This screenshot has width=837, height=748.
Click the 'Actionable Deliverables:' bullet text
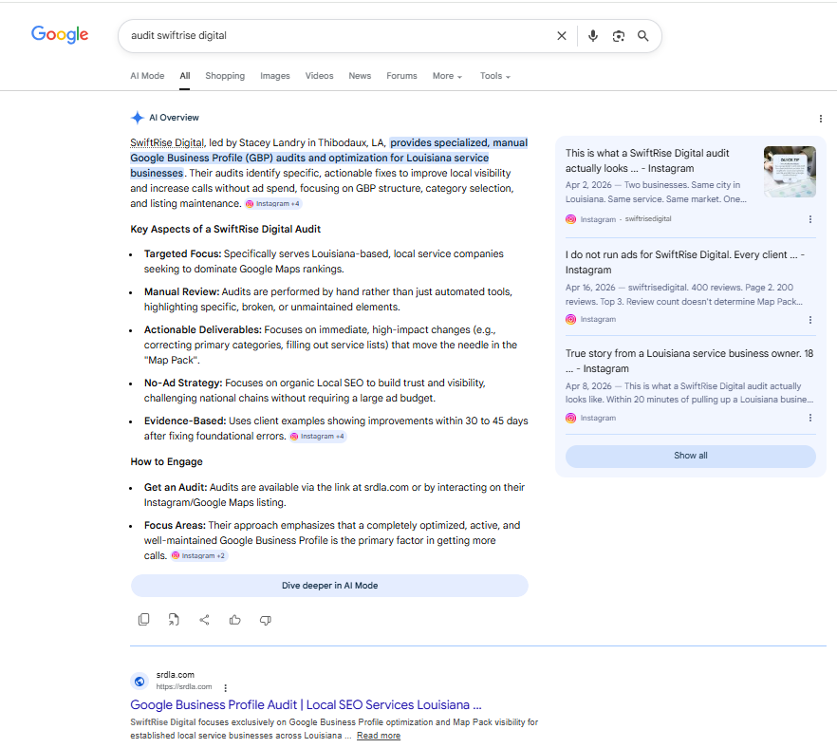point(203,330)
